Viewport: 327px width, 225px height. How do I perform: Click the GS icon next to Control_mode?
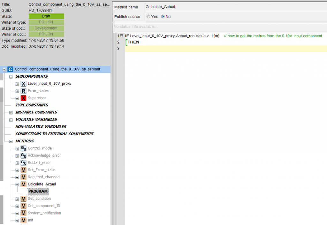(x=23, y=148)
